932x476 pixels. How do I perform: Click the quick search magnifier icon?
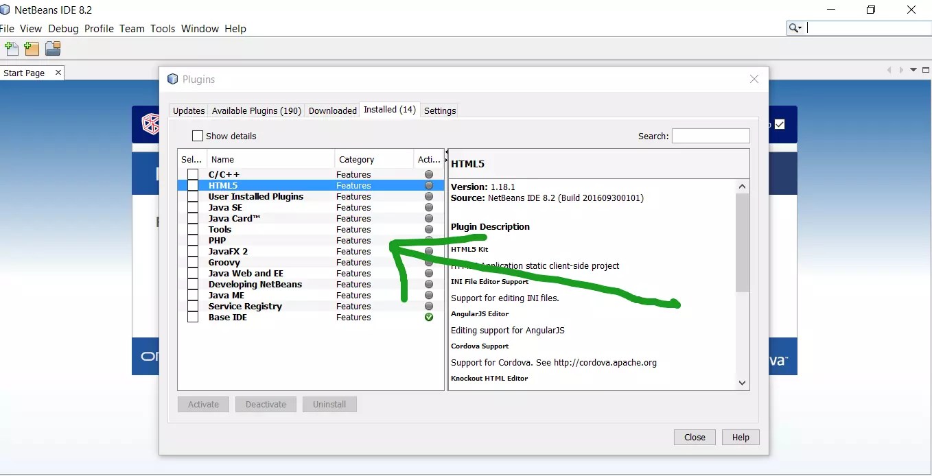(793, 27)
